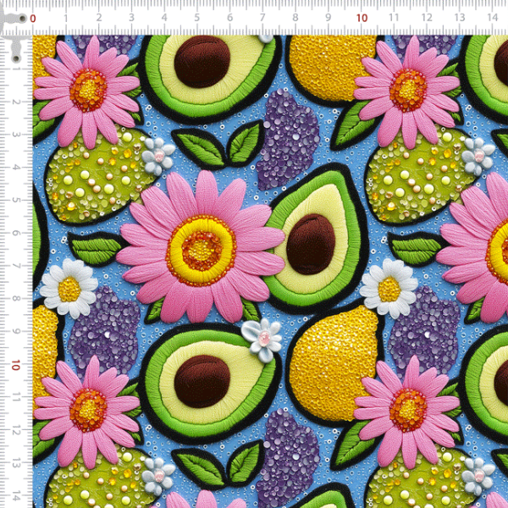Viewport: 508px width, 508px height.
Task: Click the number 2 on the horizontal ruler
Action: pyautogui.click(x=99, y=18)
